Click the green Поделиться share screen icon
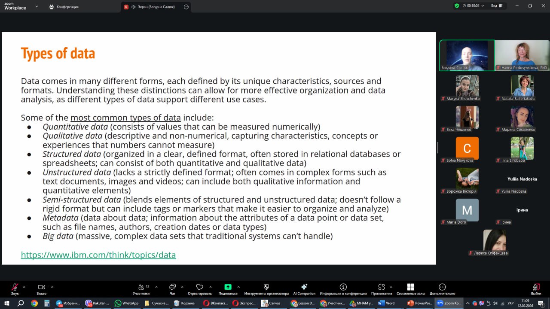This screenshot has width=550, height=309. pyautogui.click(x=228, y=288)
